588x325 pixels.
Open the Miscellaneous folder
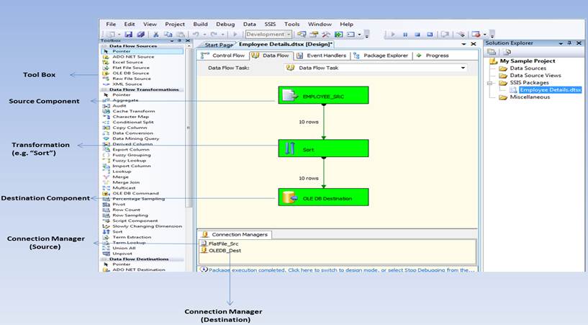point(530,97)
